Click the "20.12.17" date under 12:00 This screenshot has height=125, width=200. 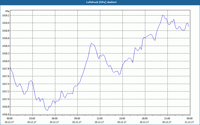99,122
